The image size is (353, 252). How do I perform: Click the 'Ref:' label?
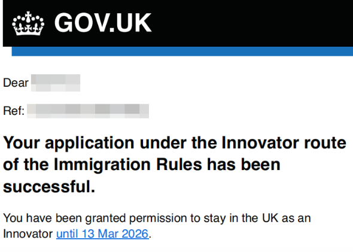(14, 111)
